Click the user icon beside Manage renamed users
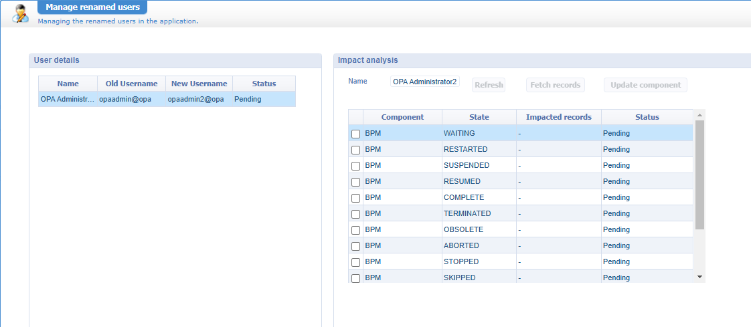Viewport: 751px width, 327px height. pyautogui.click(x=21, y=14)
